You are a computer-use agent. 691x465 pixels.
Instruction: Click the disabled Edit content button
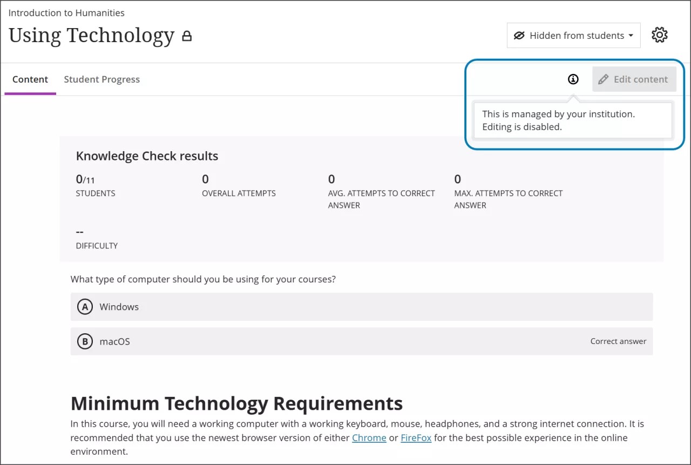[634, 79]
